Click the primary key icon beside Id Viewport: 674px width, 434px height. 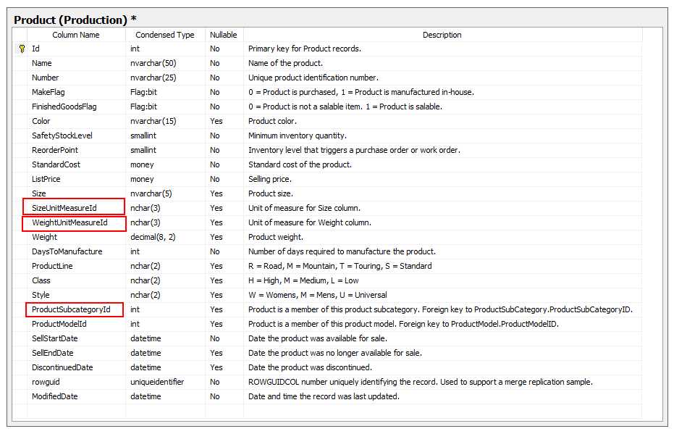tap(22, 49)
